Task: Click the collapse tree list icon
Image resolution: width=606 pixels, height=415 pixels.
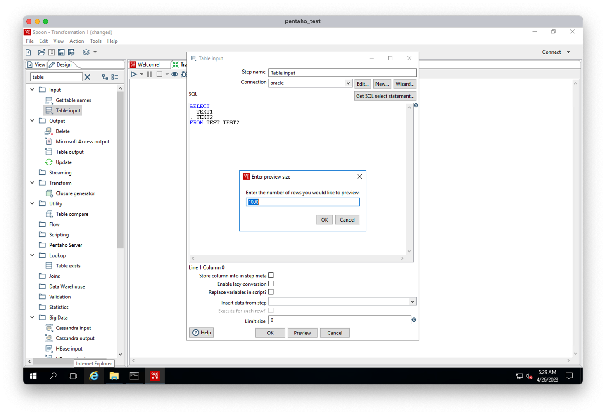Action: tap(115, 77)
